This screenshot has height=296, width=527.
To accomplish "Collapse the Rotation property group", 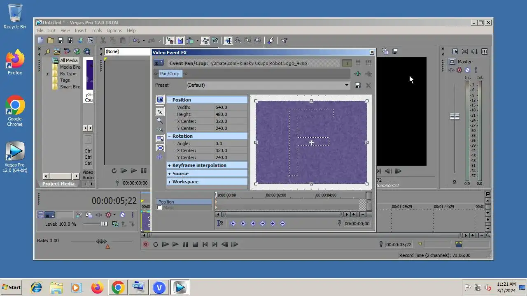I will point(169,136).
